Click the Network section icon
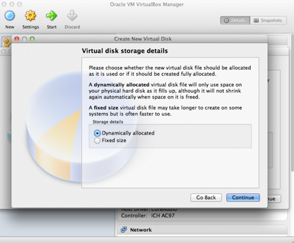Viewport: 294px width, 243px height. coord(124,229)
